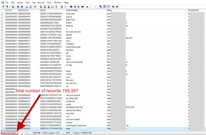Open the Help menu
Image resolution: width=206 pixels, height=135 pixels.
point(66,3)
